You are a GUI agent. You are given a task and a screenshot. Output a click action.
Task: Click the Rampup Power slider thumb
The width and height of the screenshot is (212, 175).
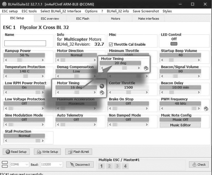pos(20,60)
